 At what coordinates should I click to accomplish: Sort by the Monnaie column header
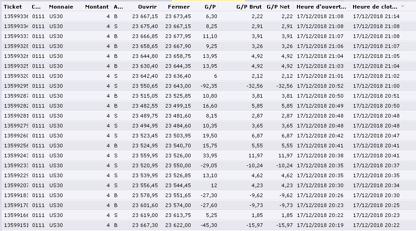click(61, 7)
